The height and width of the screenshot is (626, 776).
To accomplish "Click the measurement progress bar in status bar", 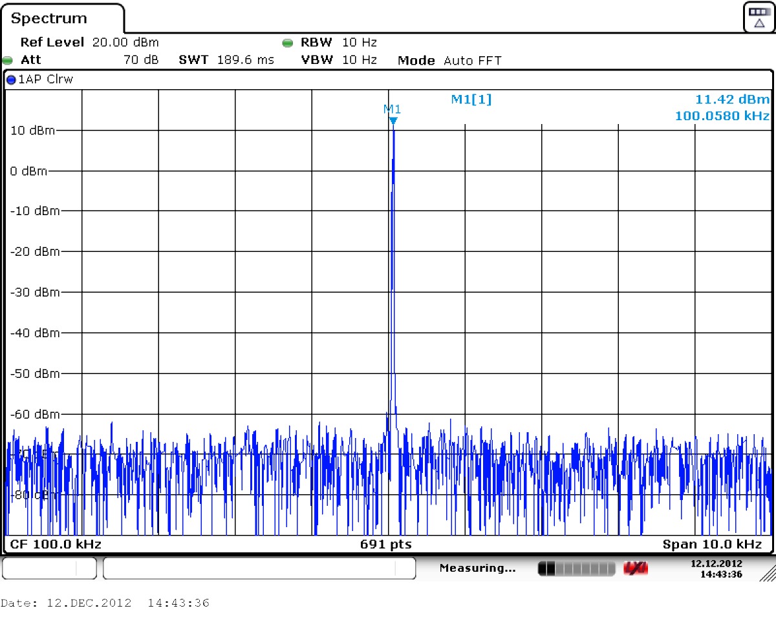I will (x=576, y=569).
